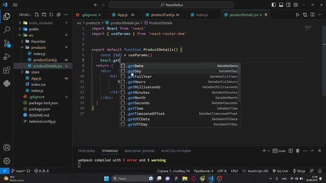This screenshot has height=183, width=326.
Task: Open terminal panel more actions ellipsis
Action: 305,151
